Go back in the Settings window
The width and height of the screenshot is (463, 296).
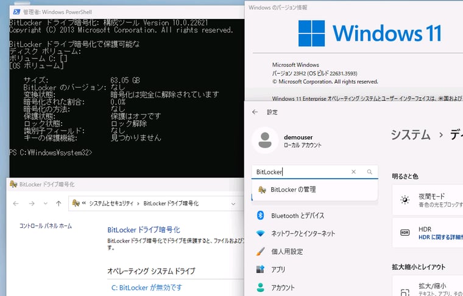point(255,112)
